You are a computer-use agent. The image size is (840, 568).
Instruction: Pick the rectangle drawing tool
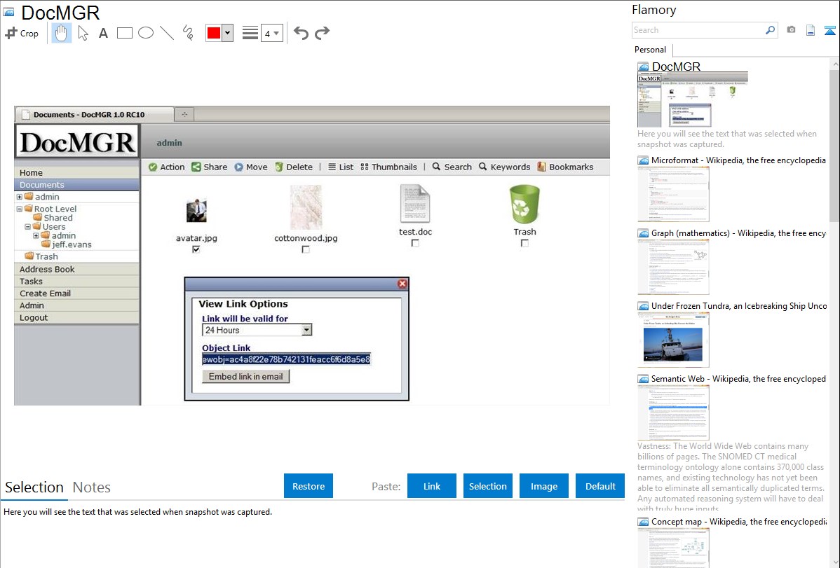coord(124,33)
